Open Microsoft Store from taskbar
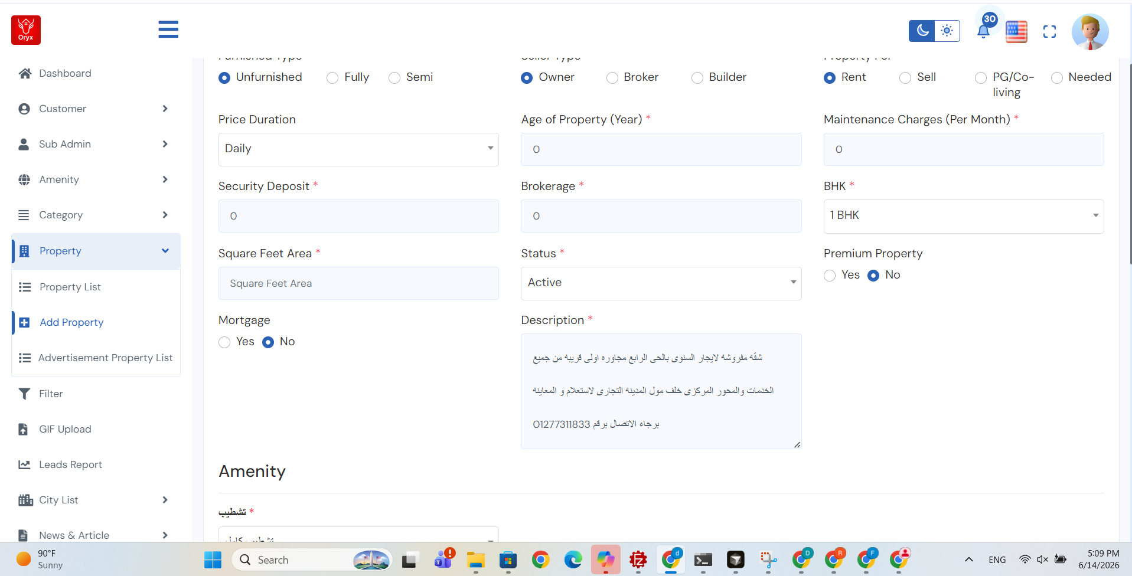The height and width of the screenshot is (576, 1132). (508, 559)
